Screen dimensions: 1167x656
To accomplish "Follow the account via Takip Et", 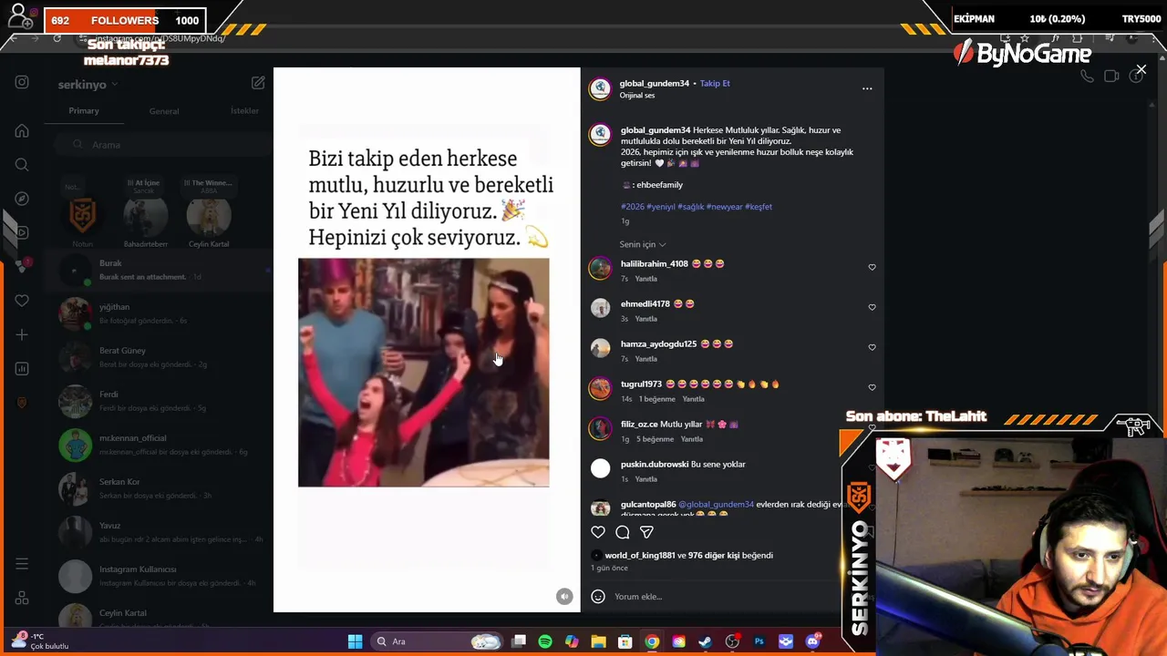I will pos(715,83).
